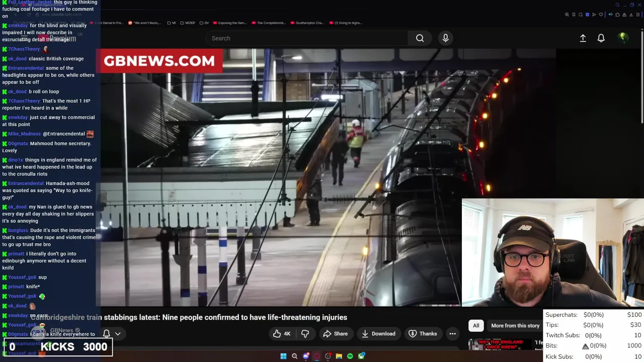Open the Southampton Cha... bookmark

(307, 23)
